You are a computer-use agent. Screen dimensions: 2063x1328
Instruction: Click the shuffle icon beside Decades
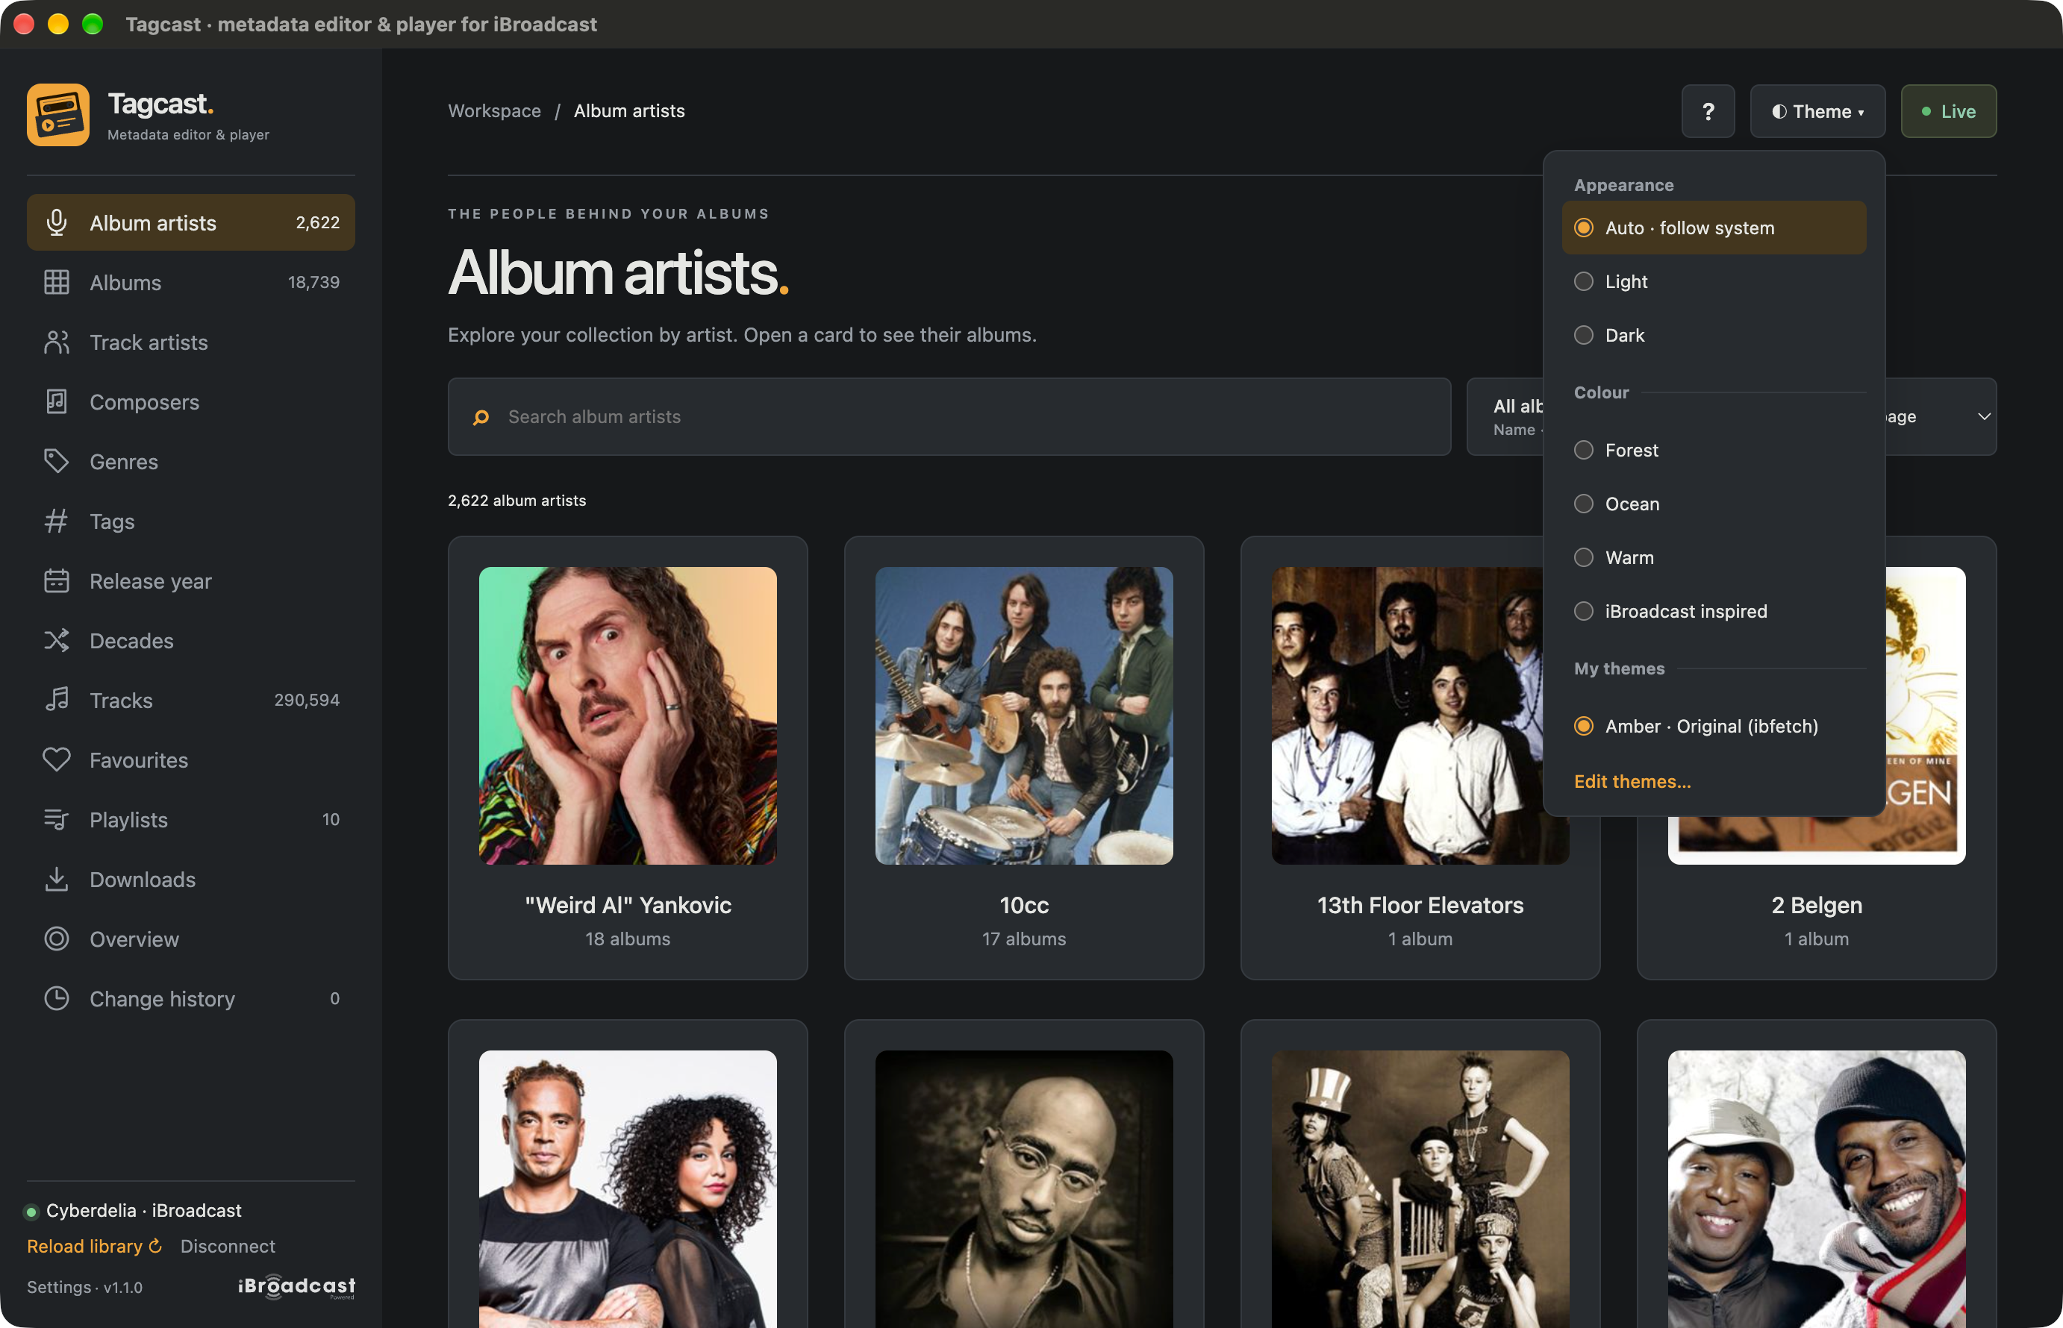click(57, 640)
